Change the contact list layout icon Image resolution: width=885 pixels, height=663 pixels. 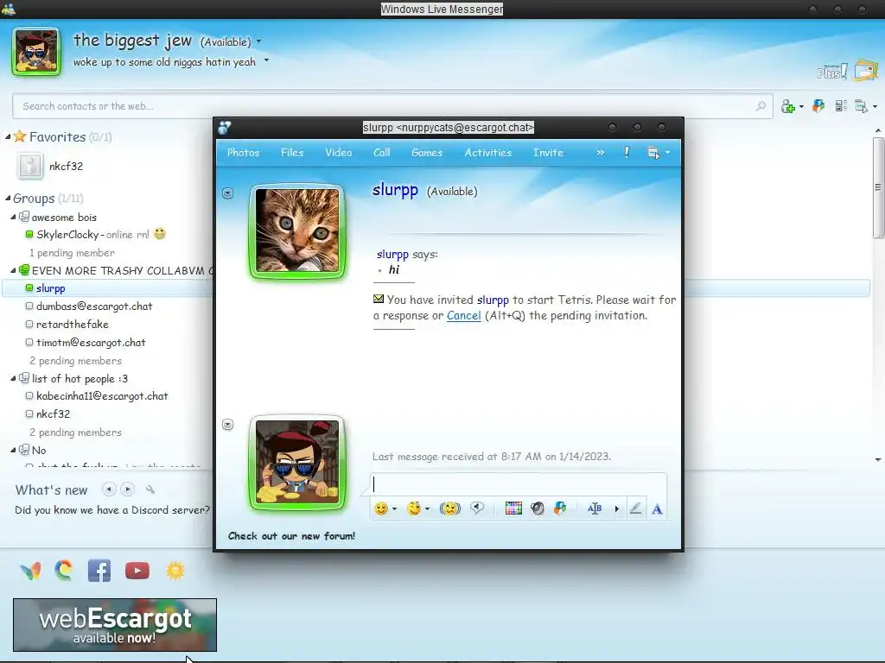(x=841, y=105)
